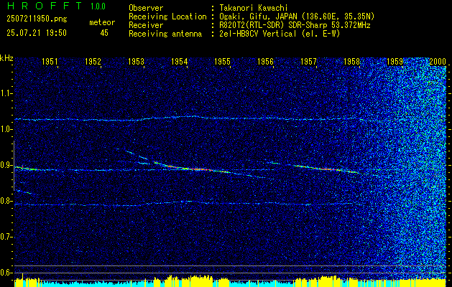Viewport: 452px width, 287px height.
Task: Click the 1951 time axis marker
Action: point(50,61)
